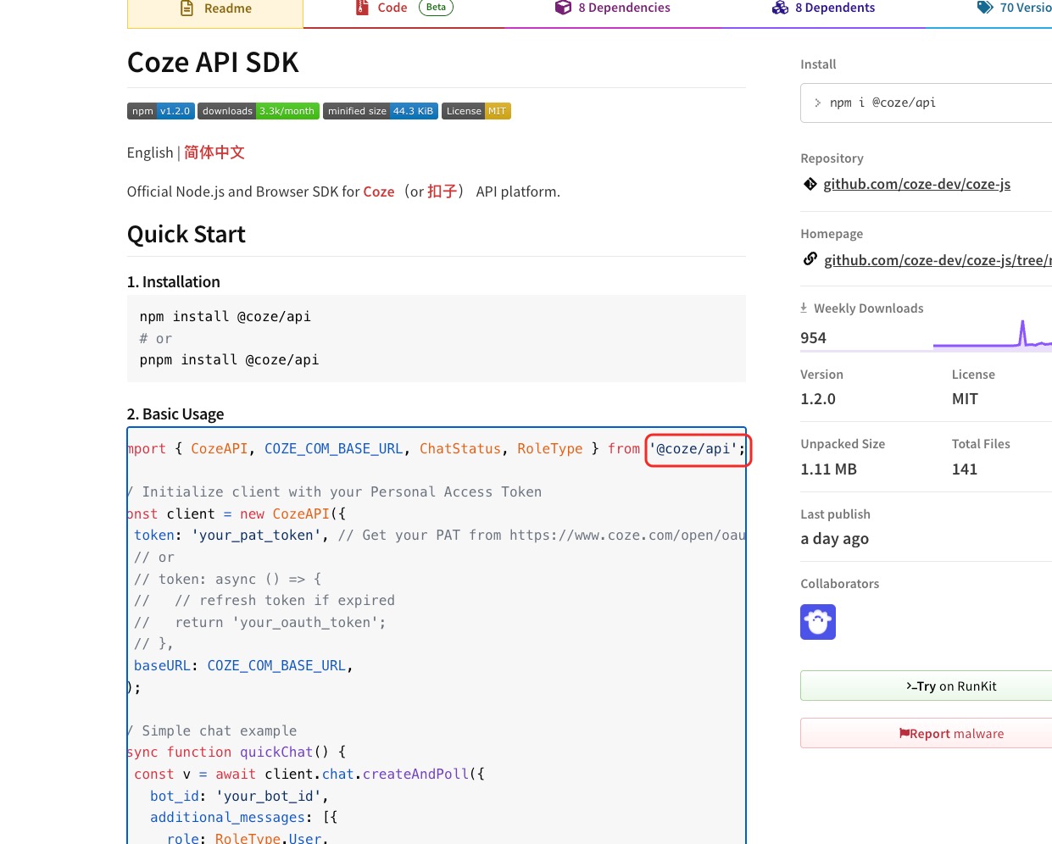Click the Dependencies box icon
Viewport: 1052px width, 844px height.
click(563, 8)
